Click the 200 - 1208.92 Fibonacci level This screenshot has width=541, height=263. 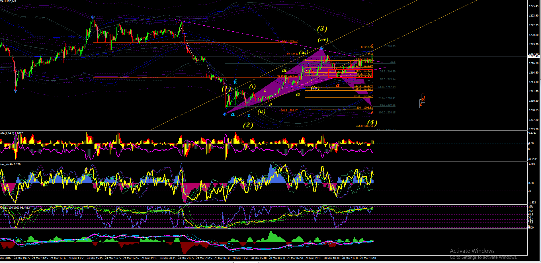[364, 108]
